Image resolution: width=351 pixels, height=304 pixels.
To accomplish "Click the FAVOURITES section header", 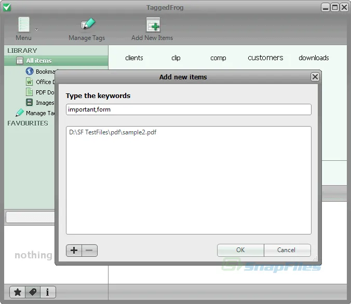I will 28,123.
